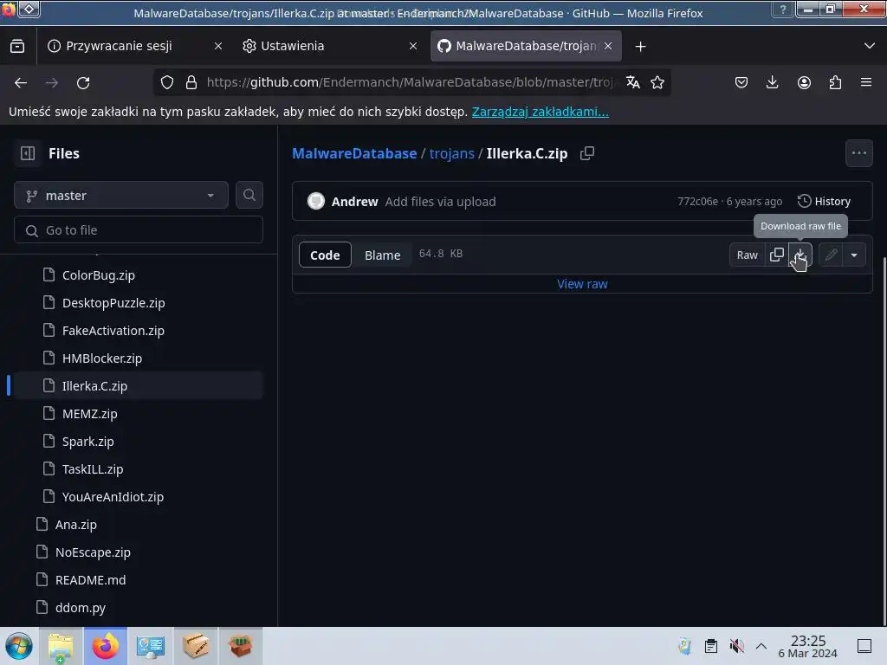Open trojans folder breadcrumb

click(x=451, y=153)
